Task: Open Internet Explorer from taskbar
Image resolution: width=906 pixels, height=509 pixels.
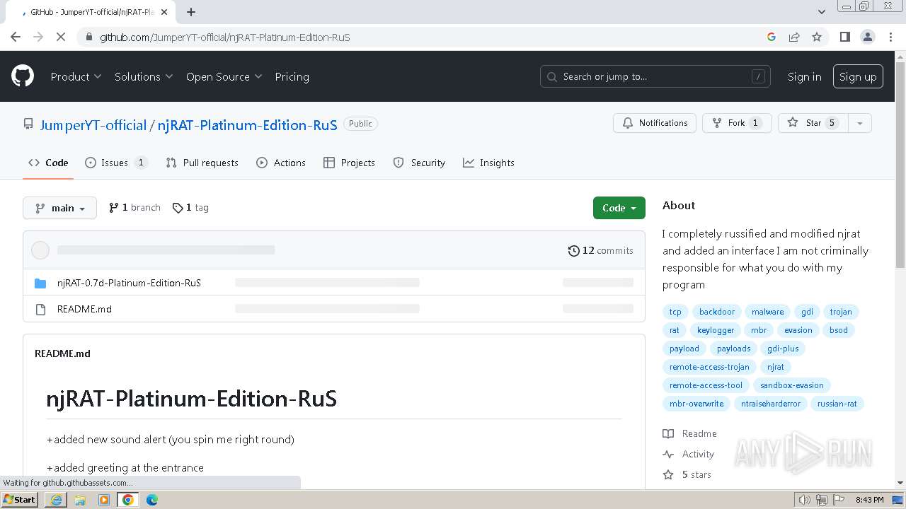Action: pyautogui.click(x=56, y=500)
